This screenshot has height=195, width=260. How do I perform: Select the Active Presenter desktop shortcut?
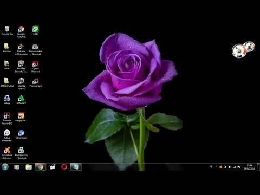point(7,136)
